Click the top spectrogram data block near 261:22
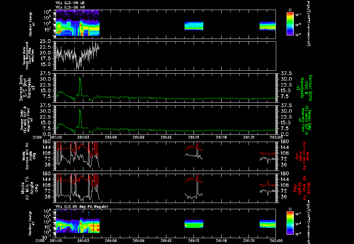354x244 pixels. click(x=268, y=26)
